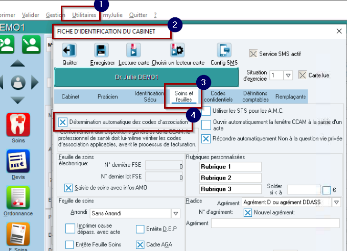
Task: Open the ? help menu
Action: click(155, 15)
